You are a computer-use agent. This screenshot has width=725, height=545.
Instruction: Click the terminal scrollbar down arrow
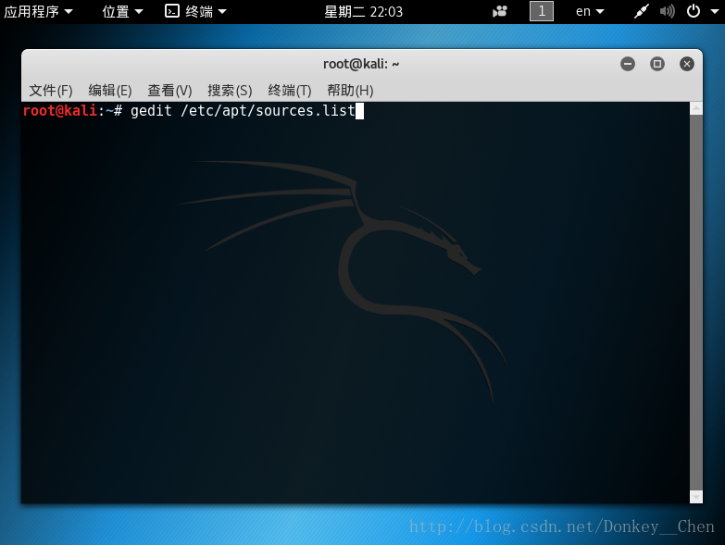[x=696, y=497]
